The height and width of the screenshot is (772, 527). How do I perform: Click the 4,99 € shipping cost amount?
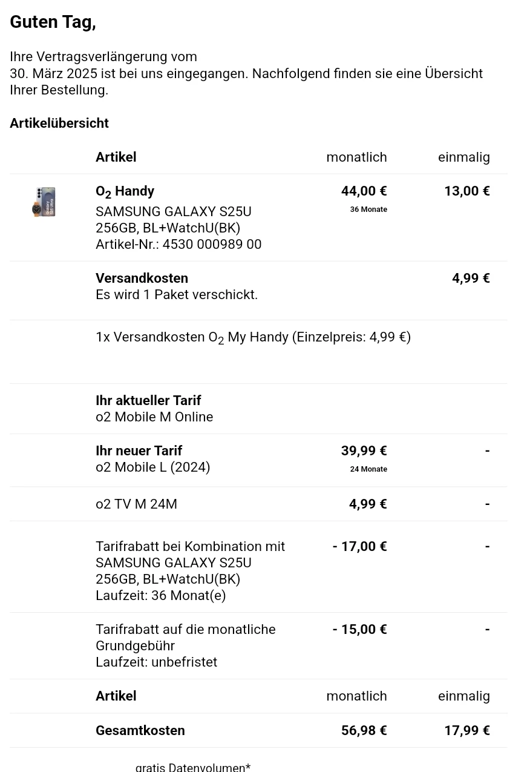point(471,279)
